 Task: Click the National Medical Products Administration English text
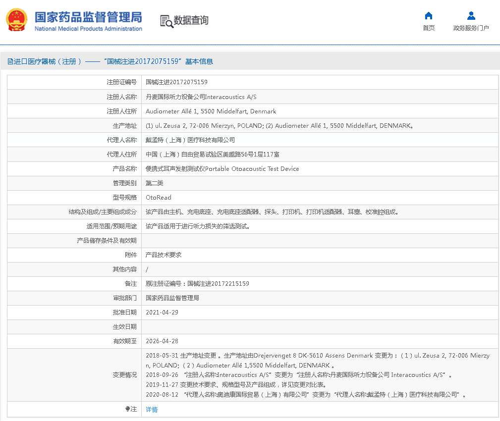point(88,29)
